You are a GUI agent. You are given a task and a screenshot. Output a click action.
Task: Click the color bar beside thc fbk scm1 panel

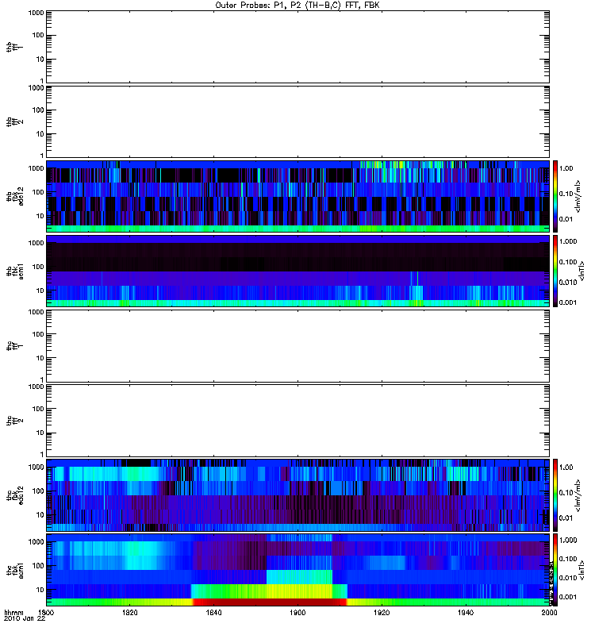coord(555,570)
